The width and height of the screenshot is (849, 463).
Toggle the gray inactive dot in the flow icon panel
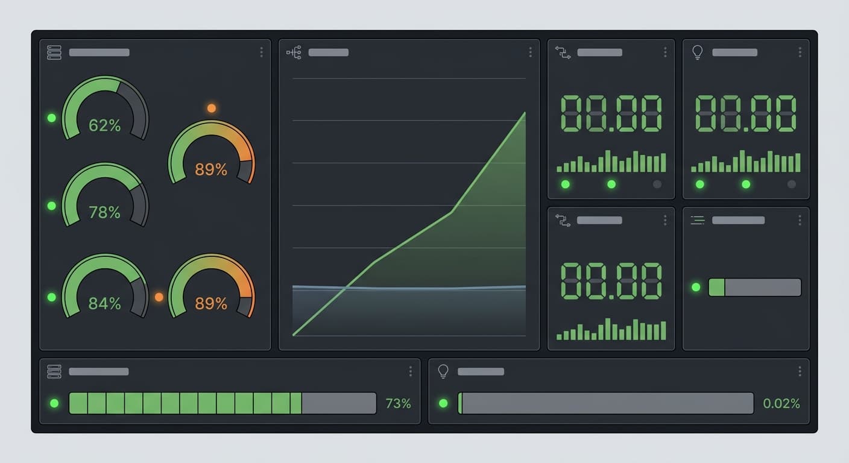657,184
